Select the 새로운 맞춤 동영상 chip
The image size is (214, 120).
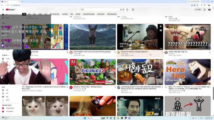pyautogui.click(x=112, y=14)
